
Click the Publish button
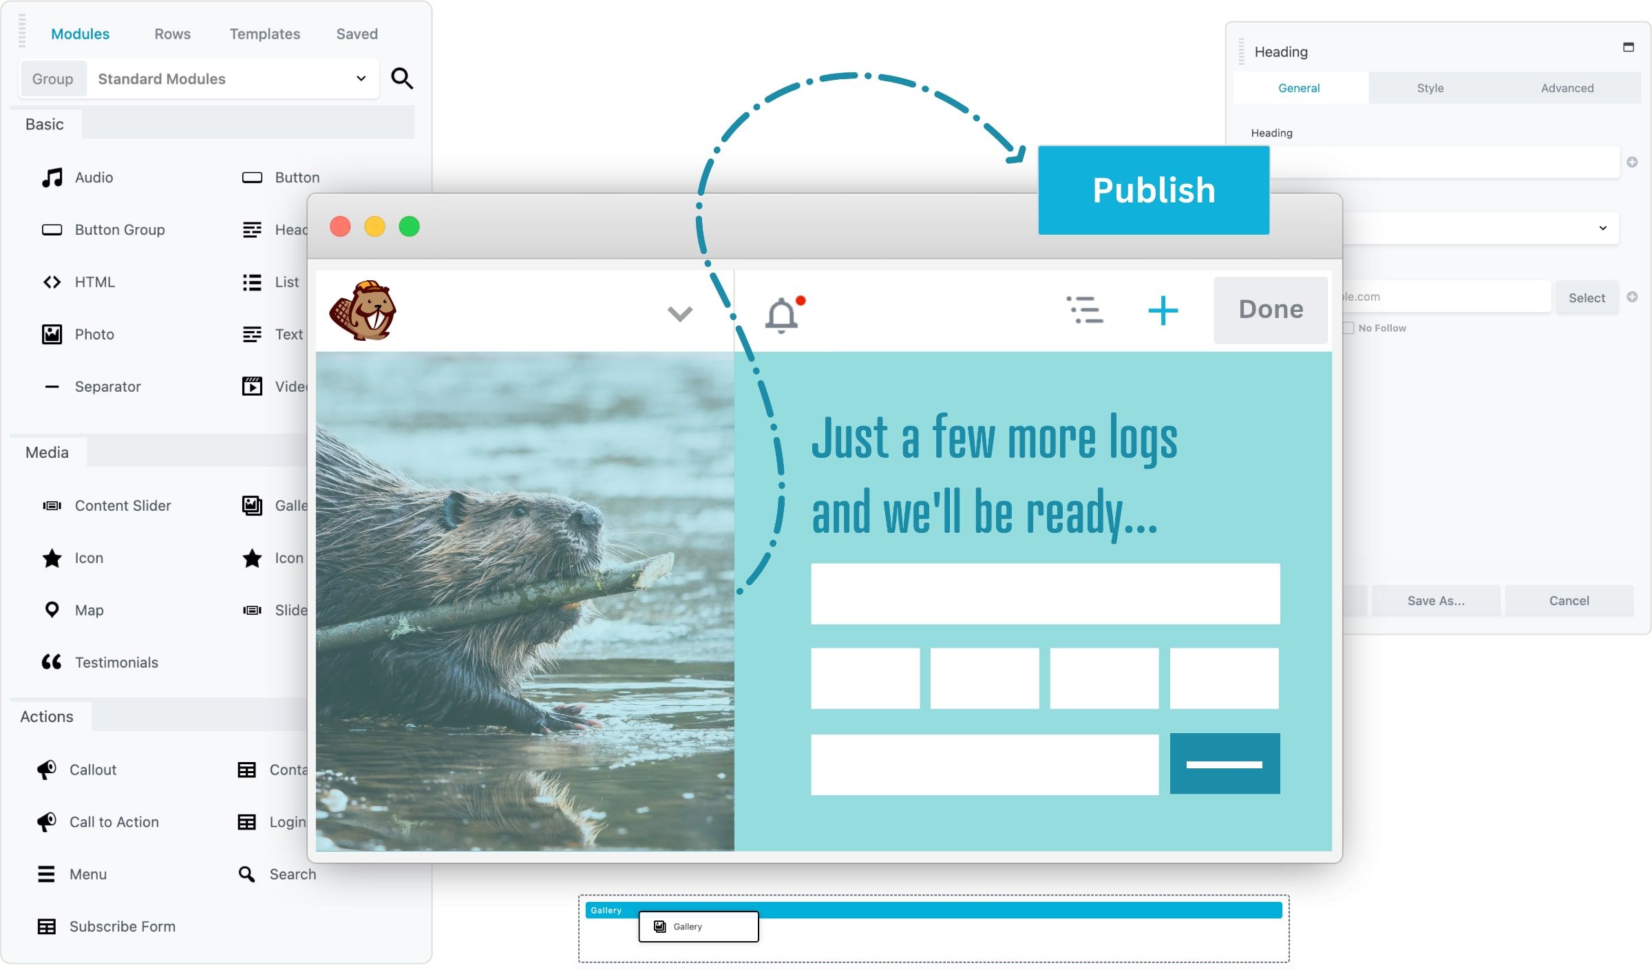pyautogui.click(x=1152, y=189)
